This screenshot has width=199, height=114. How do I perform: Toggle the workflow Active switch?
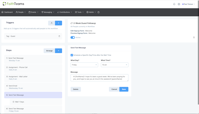(73, 37)
